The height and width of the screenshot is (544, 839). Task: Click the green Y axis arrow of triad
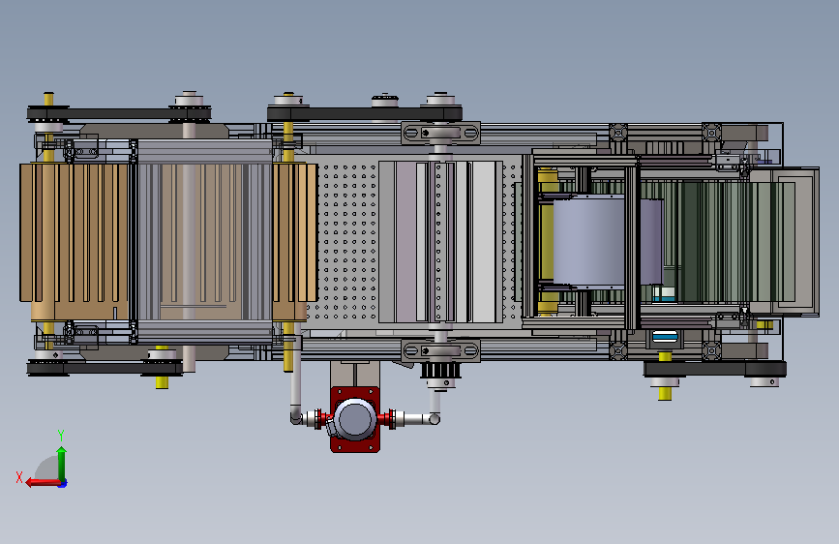coord(62,464)
